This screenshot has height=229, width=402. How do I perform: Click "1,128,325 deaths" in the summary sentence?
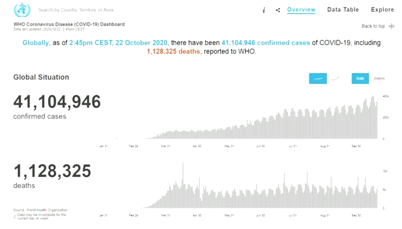tap(173, 51)
